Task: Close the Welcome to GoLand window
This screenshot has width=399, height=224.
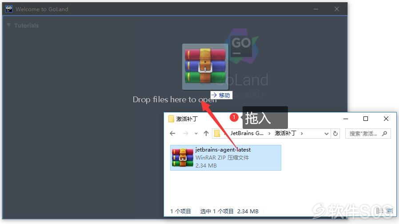Action: [x=337, y=9]
